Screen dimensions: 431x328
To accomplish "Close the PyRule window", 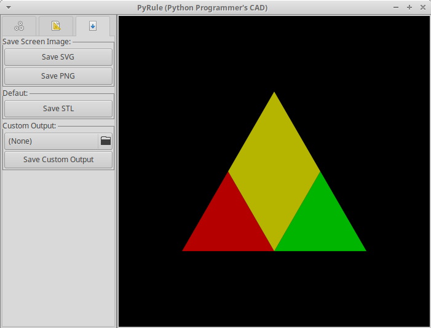I will point(423,8).
